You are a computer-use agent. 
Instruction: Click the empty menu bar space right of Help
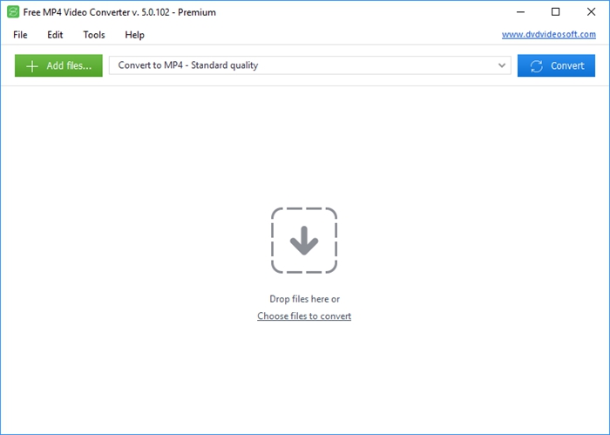323,35
